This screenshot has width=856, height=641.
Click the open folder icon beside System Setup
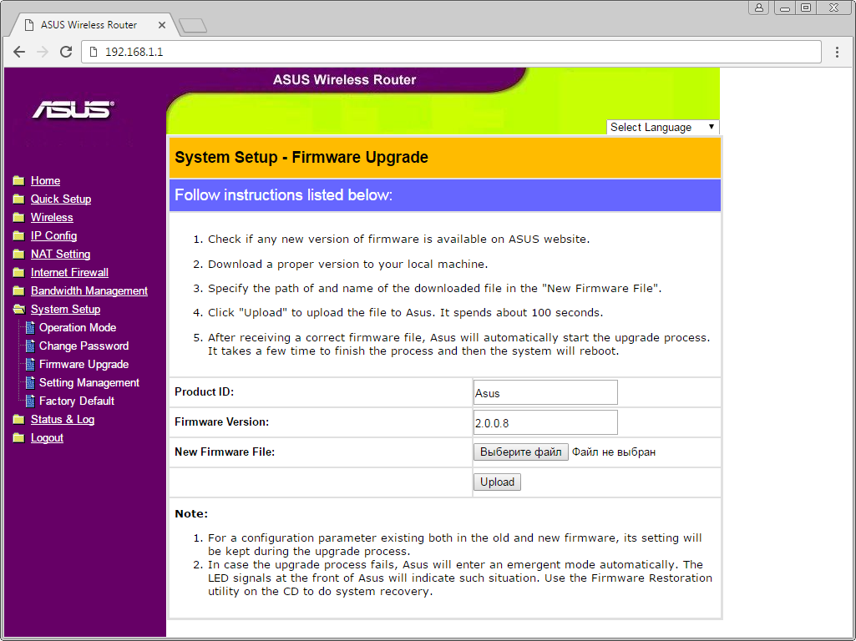[18, 310]
